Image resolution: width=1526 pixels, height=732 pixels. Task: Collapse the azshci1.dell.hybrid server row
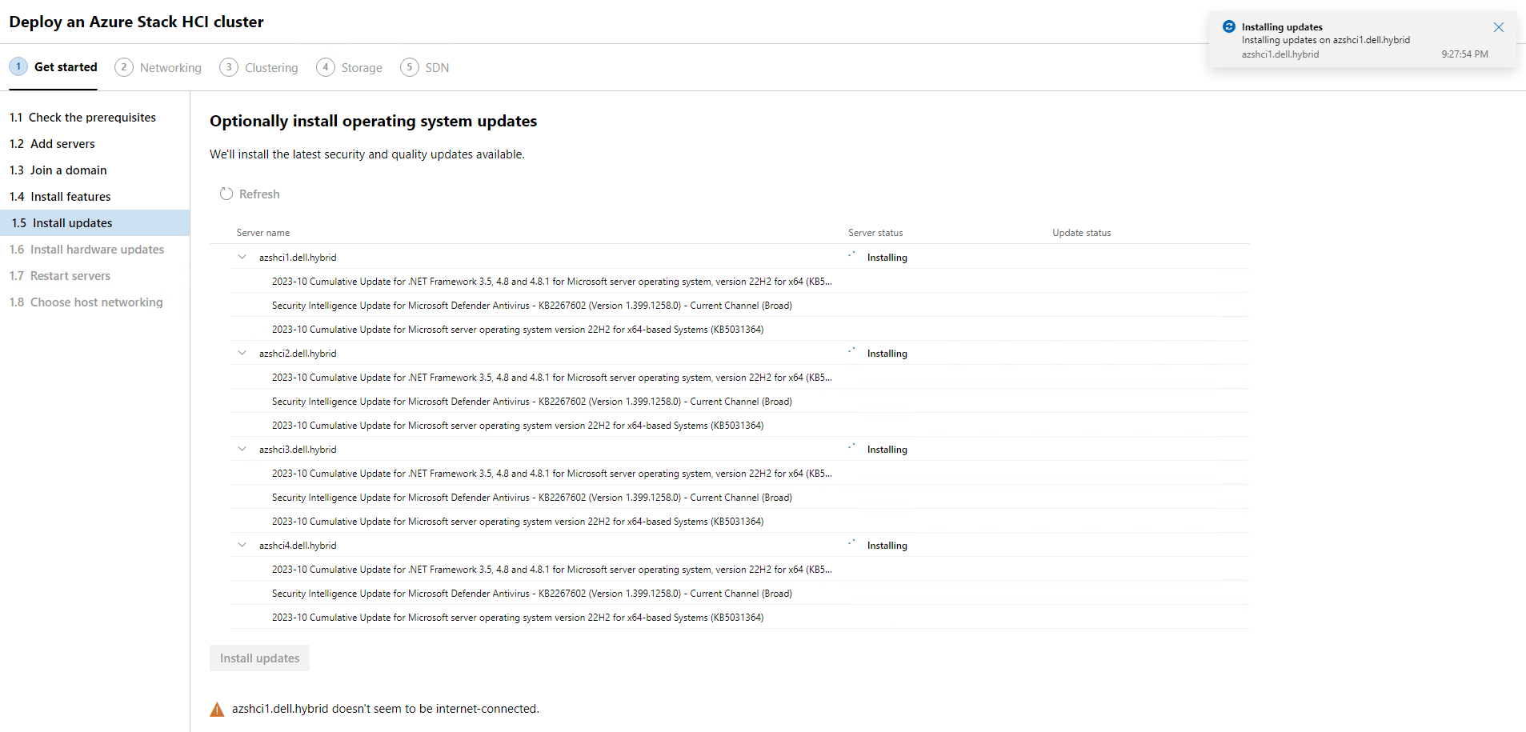242,258
